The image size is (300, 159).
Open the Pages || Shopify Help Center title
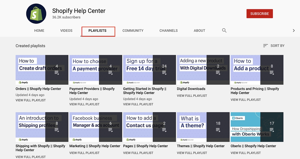coord(145,146)
